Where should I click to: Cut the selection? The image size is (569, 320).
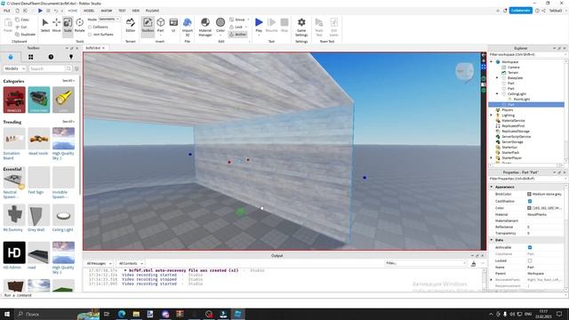coord(21,27)
